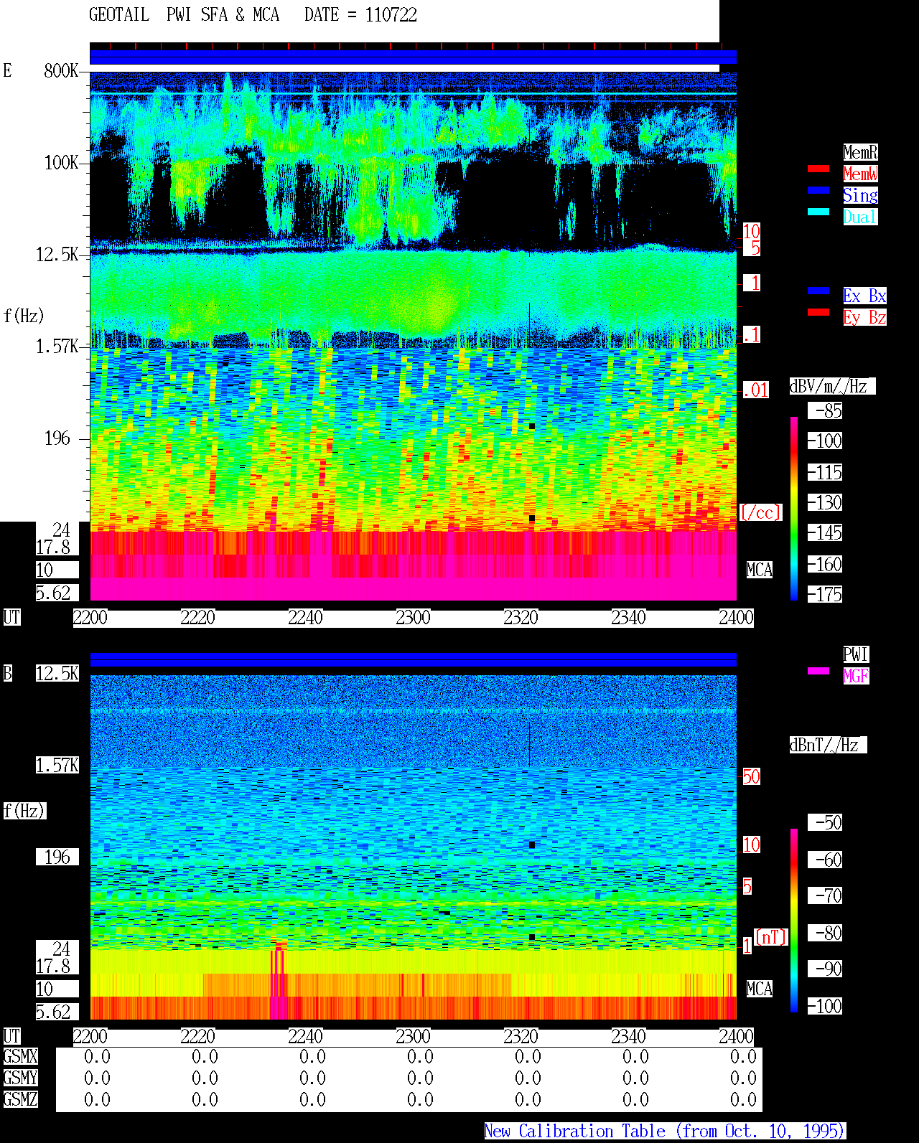919x1143 pixels.
Task: Click the dBnT/√Hz unit label
Action: coord(828,745)
